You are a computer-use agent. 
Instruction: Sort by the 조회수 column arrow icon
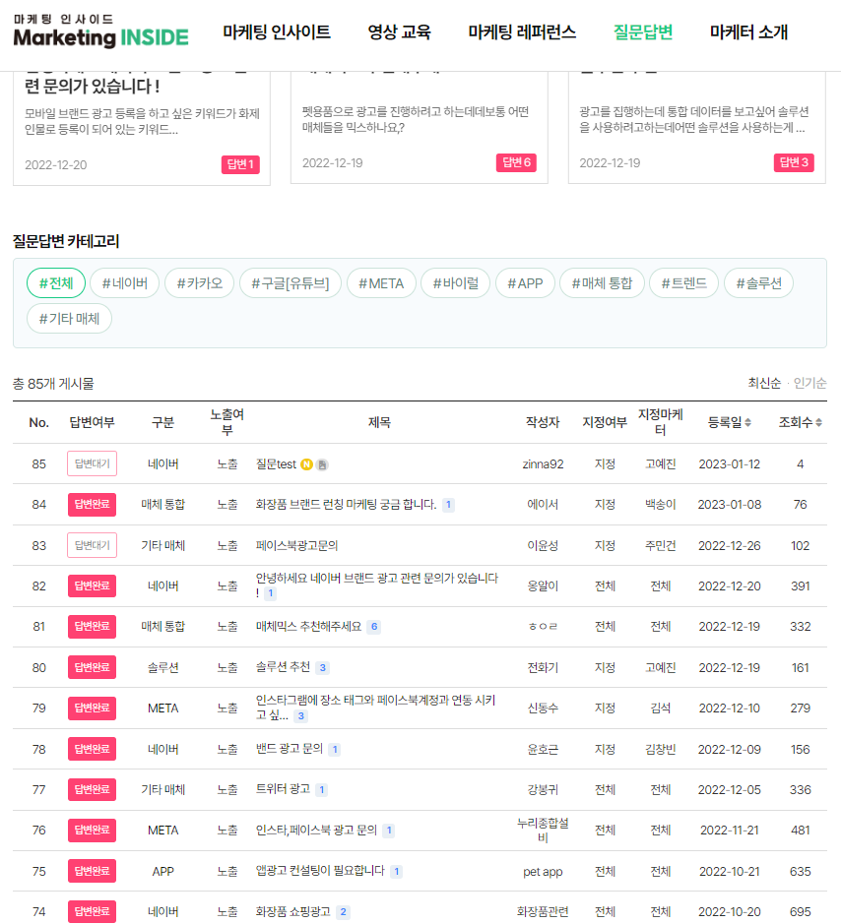click(818, 422)
